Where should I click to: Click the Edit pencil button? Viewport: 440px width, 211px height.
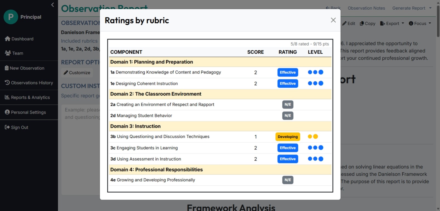coord(349,24)
